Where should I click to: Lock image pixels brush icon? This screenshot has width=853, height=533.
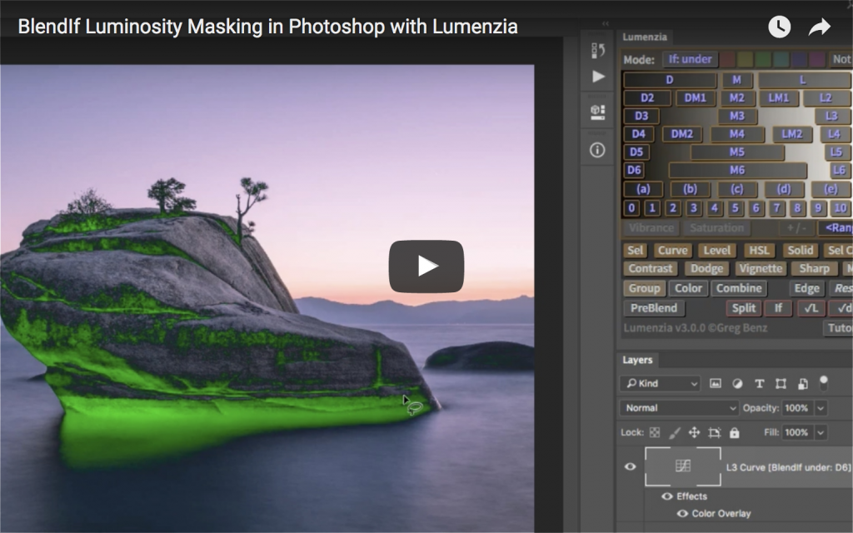pyautogui.click(x=675, y=432)
